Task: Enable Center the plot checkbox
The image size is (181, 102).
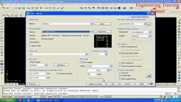Action: 58,74
